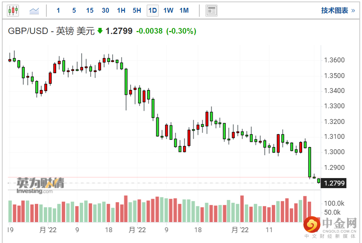Choose the 5H timeframe
362x243 pixels.
tap(137, 10)
